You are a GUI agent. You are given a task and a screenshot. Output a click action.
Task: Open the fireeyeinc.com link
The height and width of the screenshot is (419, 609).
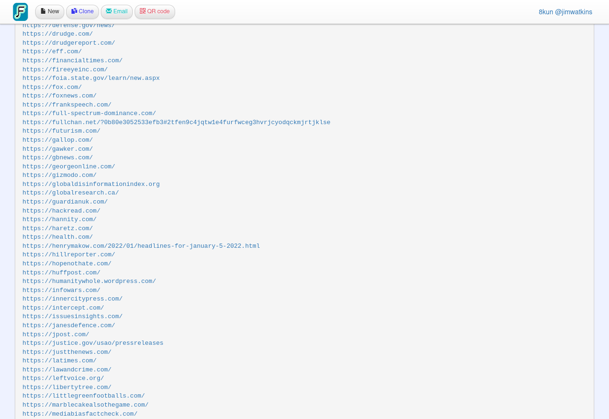(x=65, y=70)
